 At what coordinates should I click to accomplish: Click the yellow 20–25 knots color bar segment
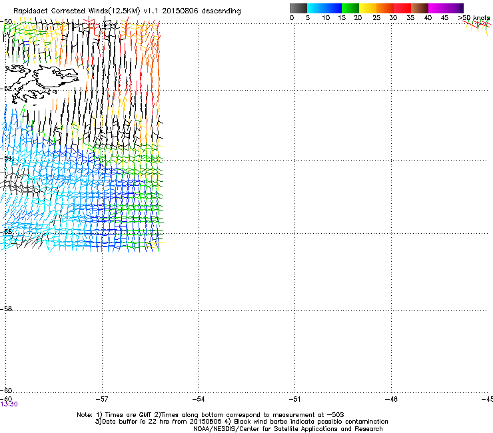pyautogui.click(x=368, y=8)
